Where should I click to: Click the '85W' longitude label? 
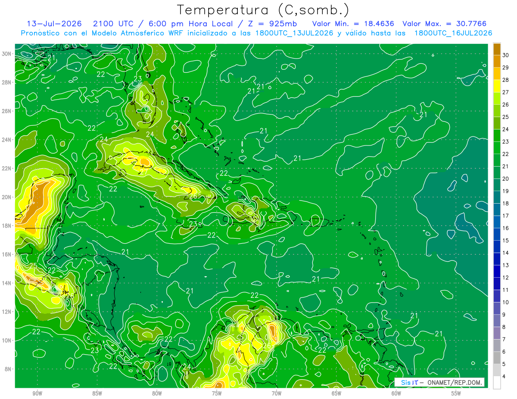97,393
